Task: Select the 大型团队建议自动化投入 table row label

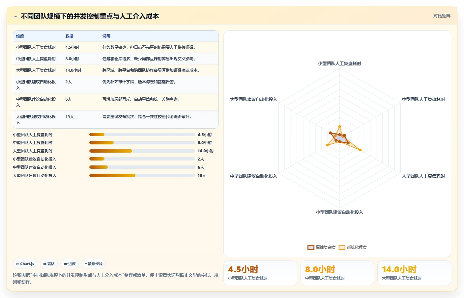Action: click(x=36, y=120)
